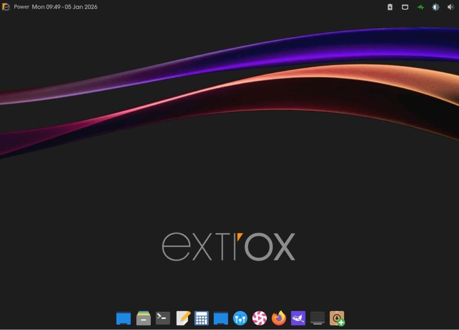459x330 pixels.
Task: Launch the package installer app
Action: click(x=336, y=318)
